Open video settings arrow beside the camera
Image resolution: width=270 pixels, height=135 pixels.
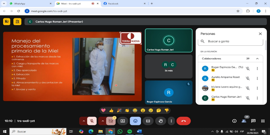click(x=103, y=121)
